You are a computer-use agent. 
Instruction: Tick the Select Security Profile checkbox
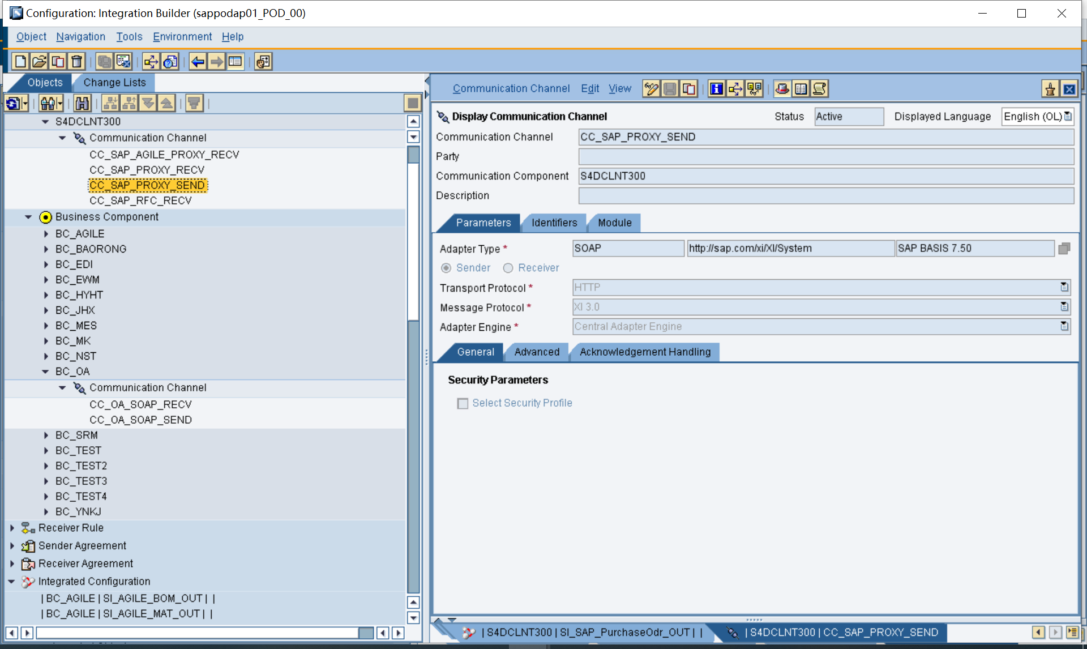[463, 403]
